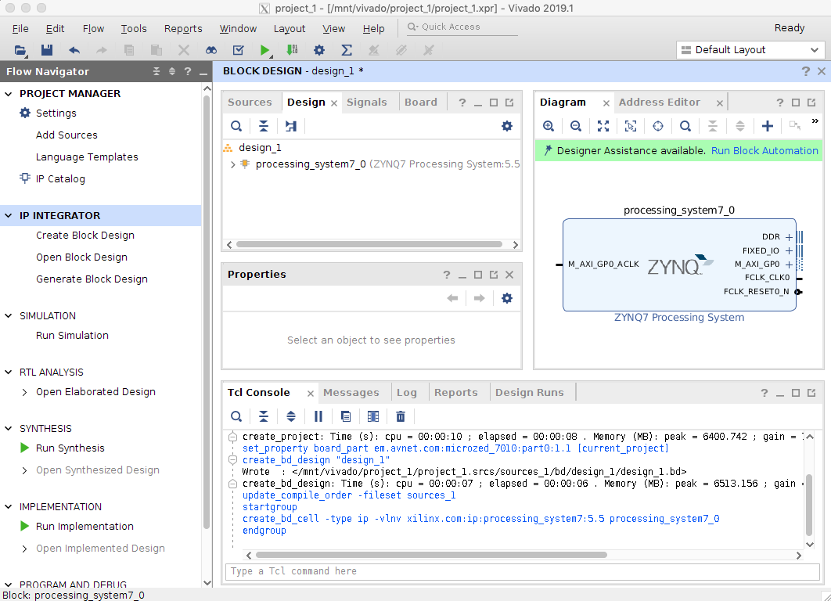Expand Open Elaborated Design

pos(24,392)
